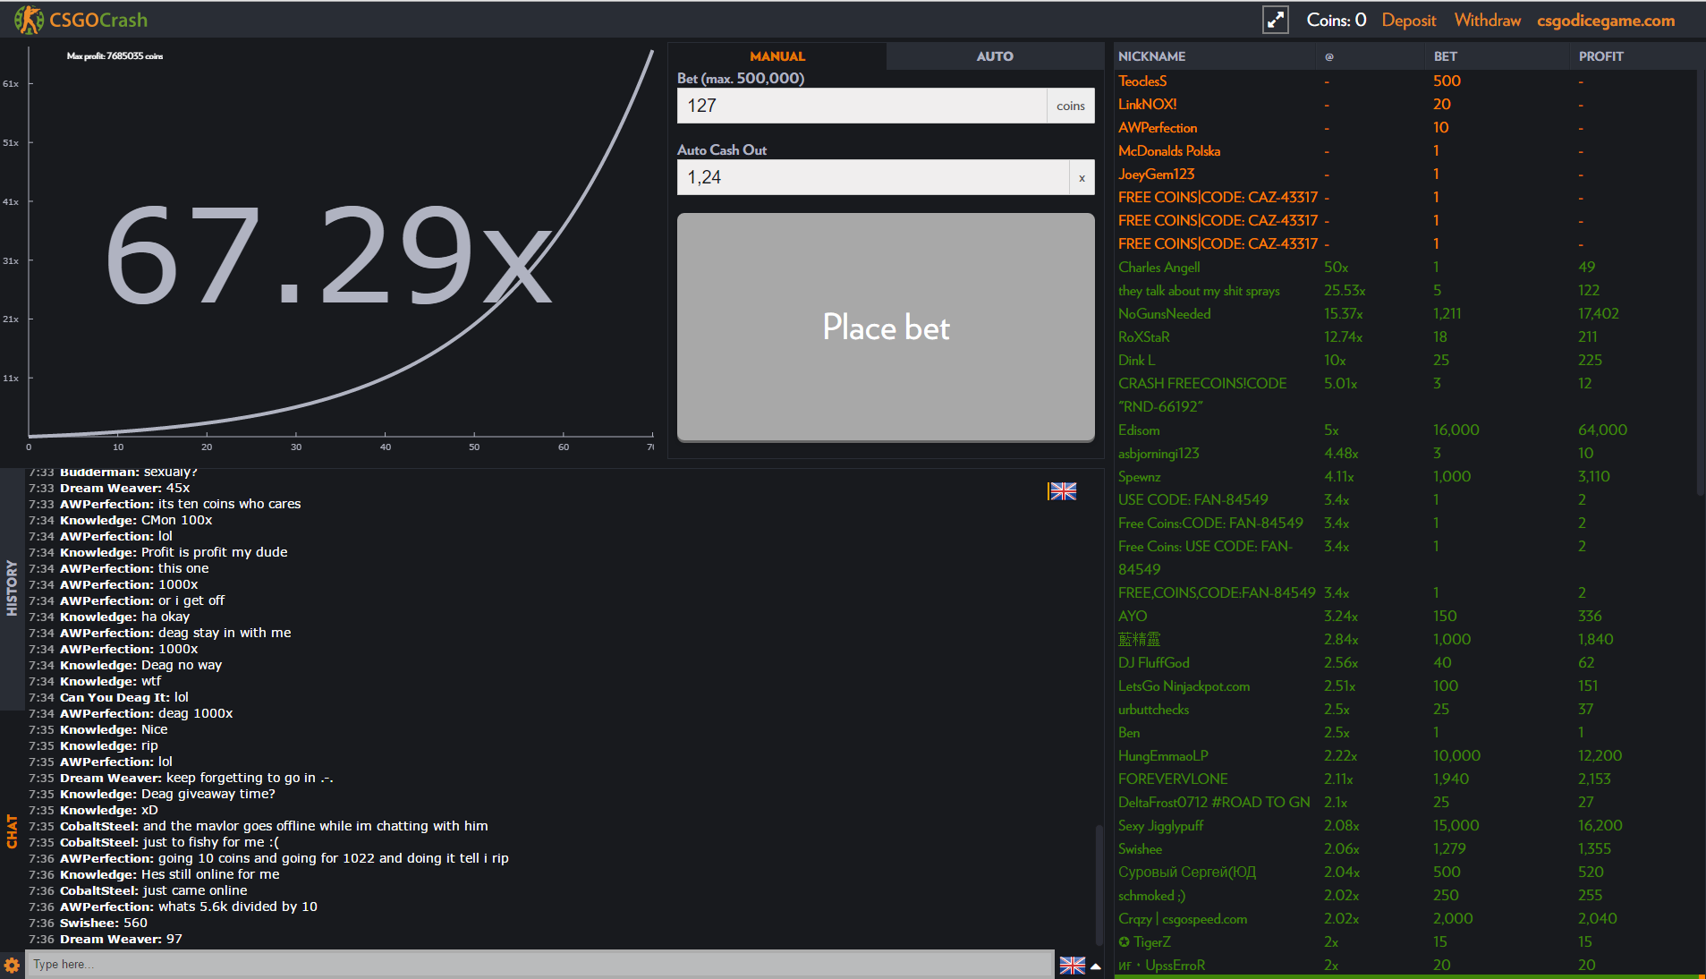Viewport: 1706px width, 979px height.
Task: Click chat message 'Deag giveaway time?'
Action: (x=208, y=794)
